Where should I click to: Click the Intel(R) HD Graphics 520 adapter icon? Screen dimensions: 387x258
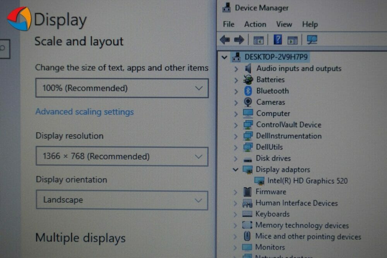click(x=259, y=181)
